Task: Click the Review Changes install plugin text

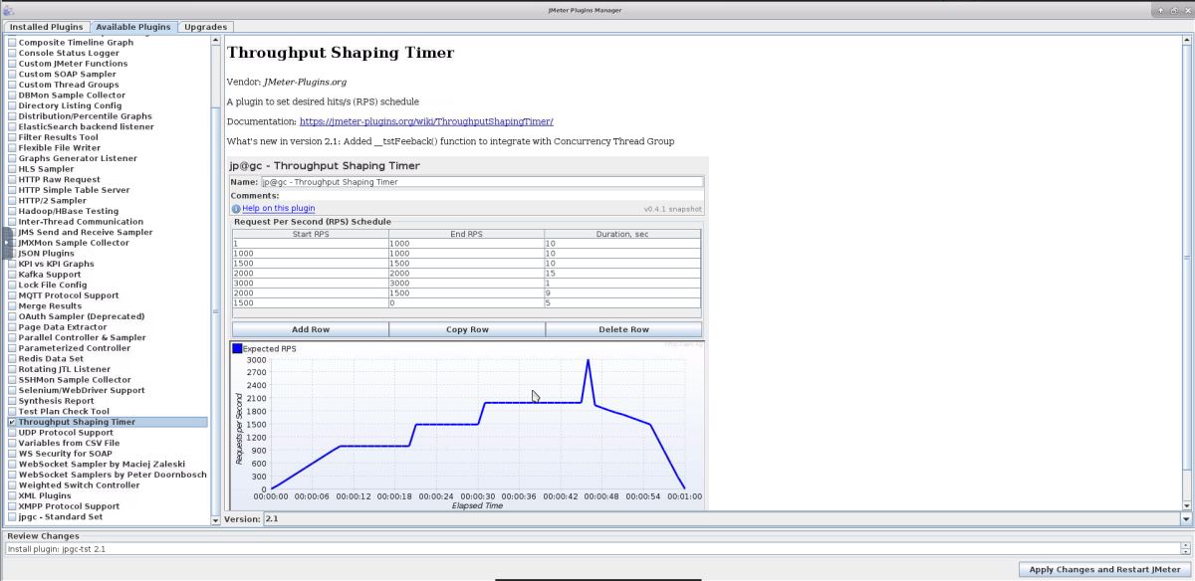Action: coord(57,548)
